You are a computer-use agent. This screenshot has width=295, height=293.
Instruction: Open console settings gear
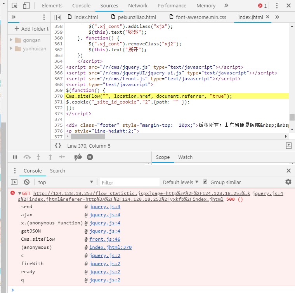288,182
